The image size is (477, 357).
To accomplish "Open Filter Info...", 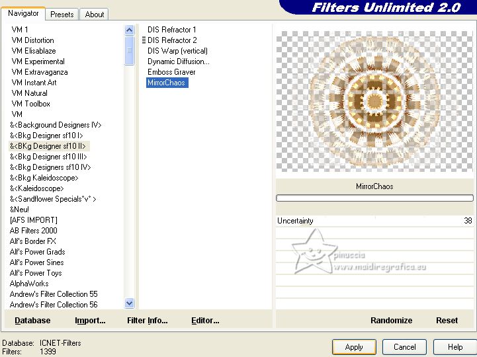I will pos(148,320).
